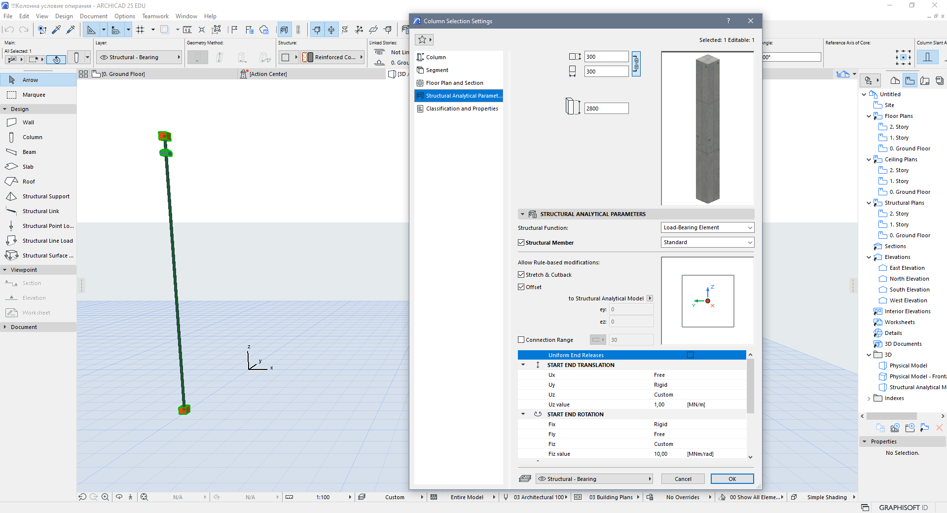Click the column height field showing 2800
Viewport: 947px width, 513px height.
(606, 109)
